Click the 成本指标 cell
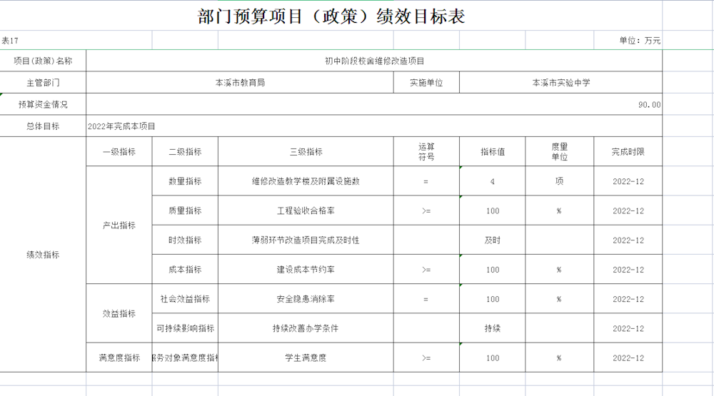 (185, 270)
